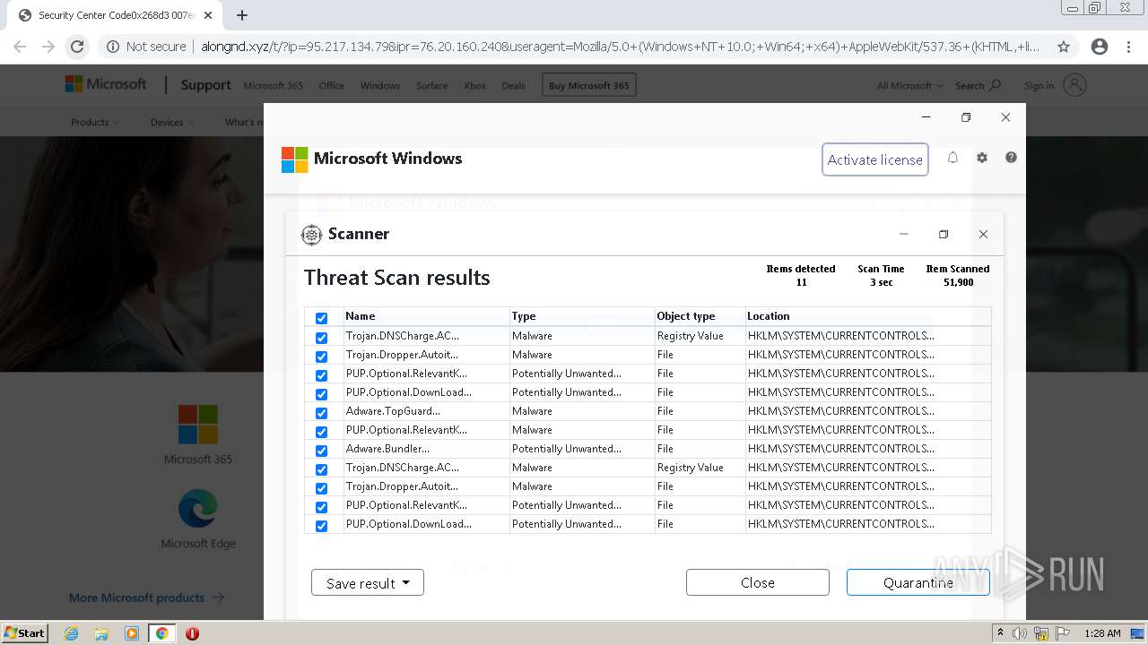
Task: Click the taskbar clock showing 1:28 AM
Action: click(1101, 633)
